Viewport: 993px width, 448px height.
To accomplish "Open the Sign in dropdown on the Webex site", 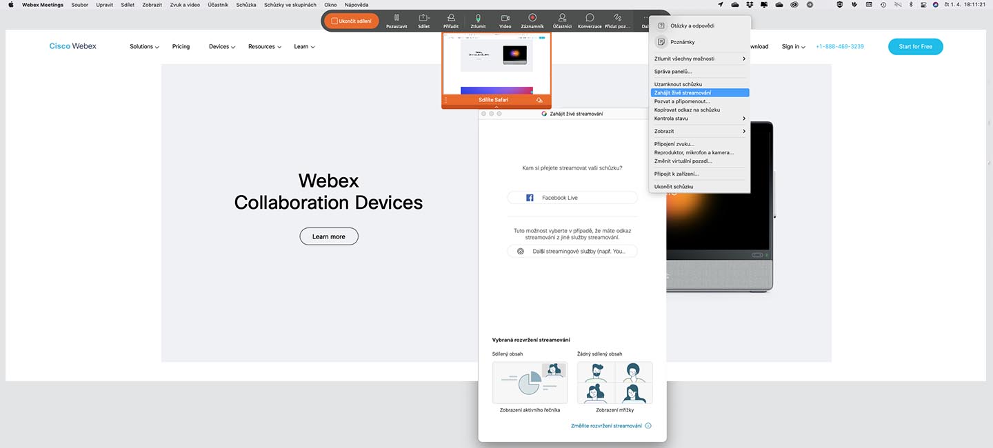I will (x=793, y=47).
